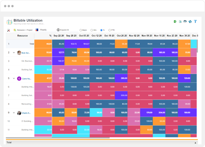Screen dimensions: 205x147
Task: Click the Oct 05 20 column header
Action: (84, 36)
